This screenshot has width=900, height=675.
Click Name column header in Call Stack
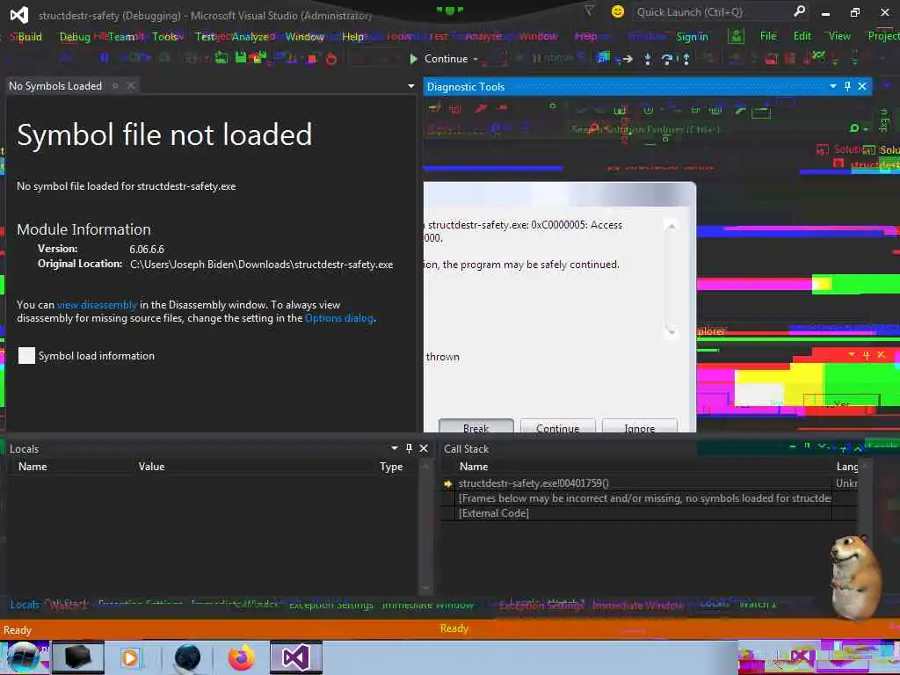tap(474, 467)
